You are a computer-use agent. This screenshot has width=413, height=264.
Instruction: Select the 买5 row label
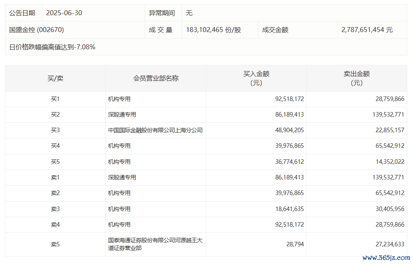[x=55, y=162]
